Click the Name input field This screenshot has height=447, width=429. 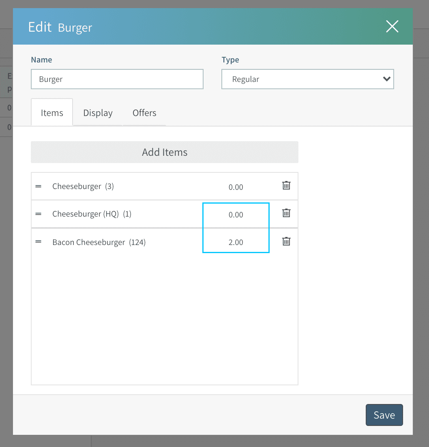tap(117, 79)
